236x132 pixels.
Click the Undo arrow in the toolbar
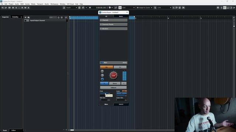click(3, 8)
